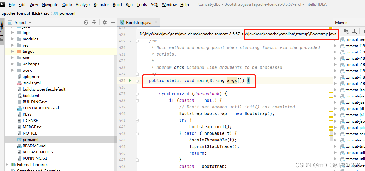
Task: Expand the work folder
Action: (13, 70)
